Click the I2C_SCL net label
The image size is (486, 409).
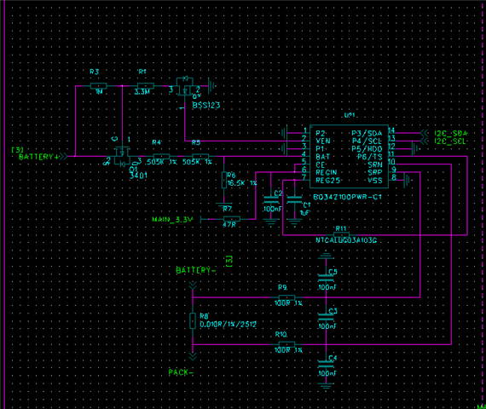click(x=450, y=141)
